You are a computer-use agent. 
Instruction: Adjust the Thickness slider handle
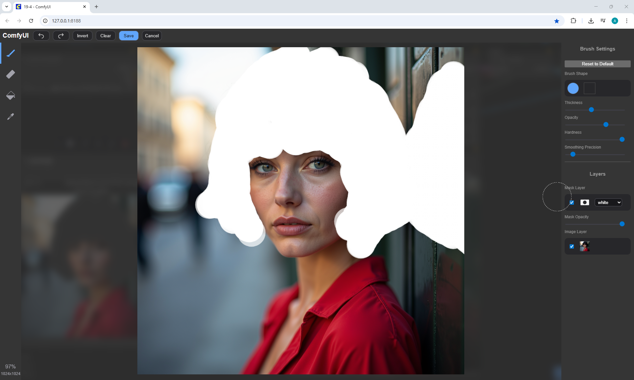(591, 110)
